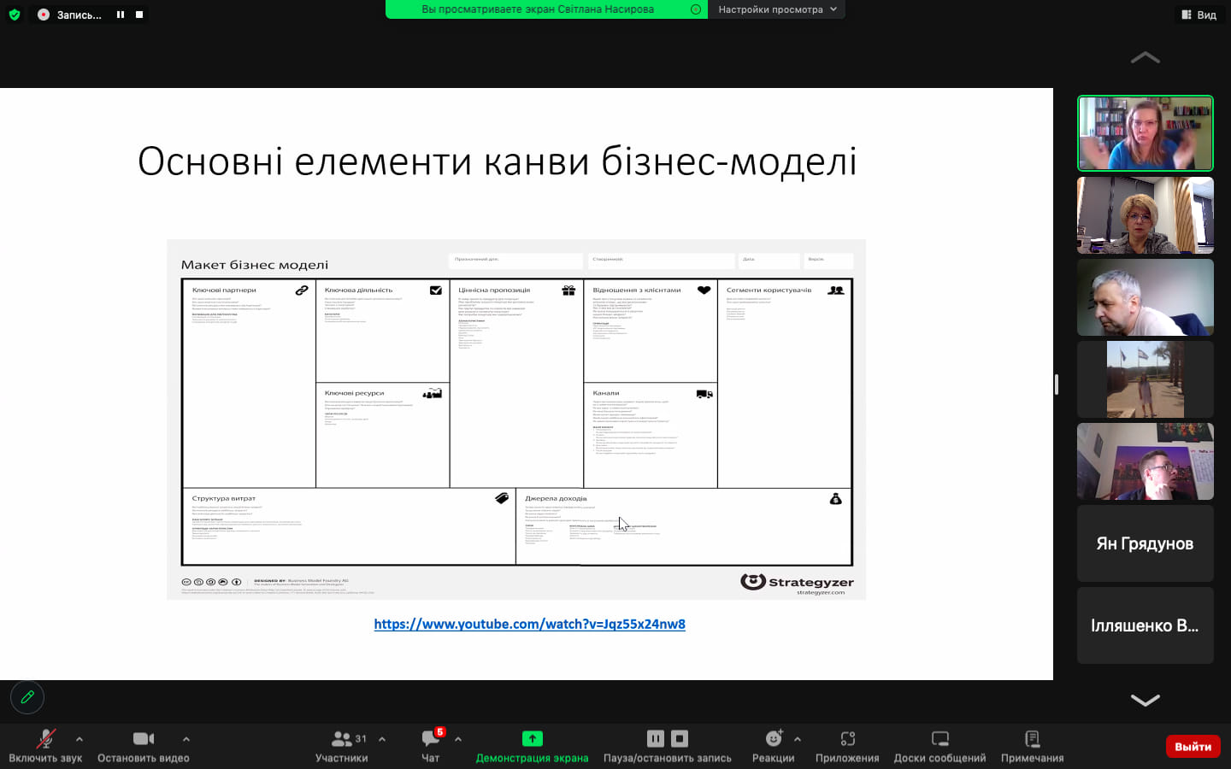Click the green encryption shield icon
This screenshot has height=769, width=1231.
click(x=15, y=15)
